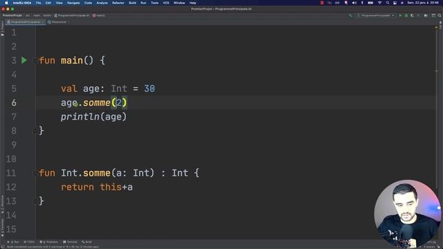Click the 'somme' call on line 6
Image resolution: width=443 pixels, height=249 pixels.
coord(97,102)
